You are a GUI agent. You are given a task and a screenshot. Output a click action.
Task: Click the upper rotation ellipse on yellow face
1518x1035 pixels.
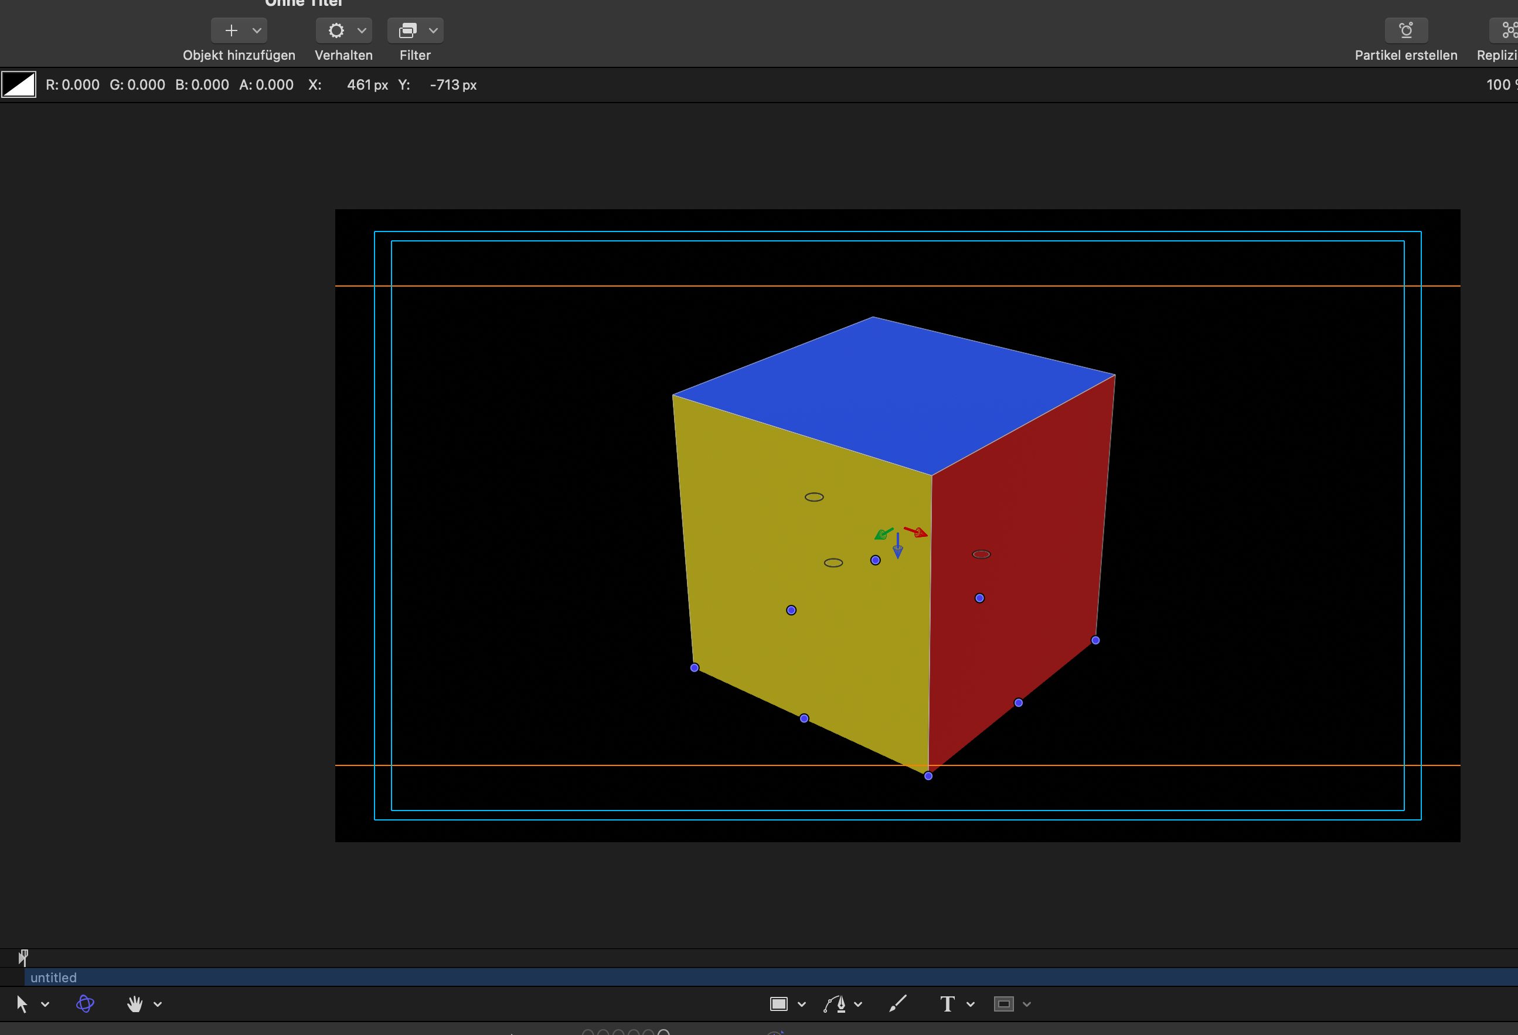[x=814, y=497]
